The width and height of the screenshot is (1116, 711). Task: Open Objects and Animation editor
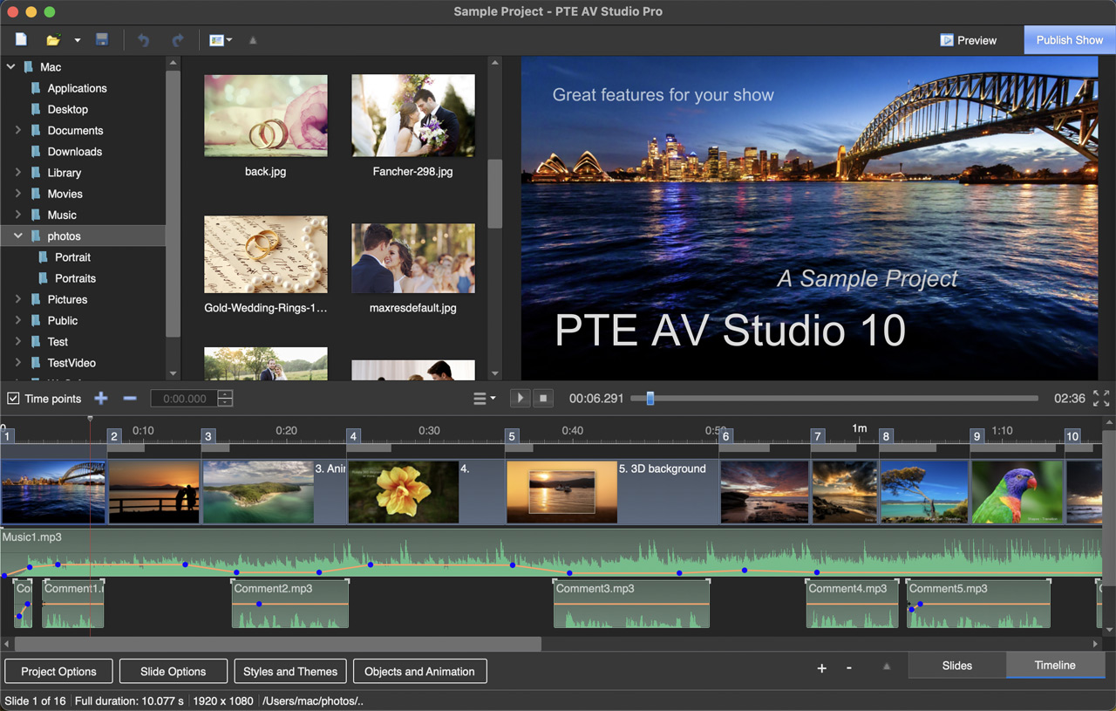(419, 672)
